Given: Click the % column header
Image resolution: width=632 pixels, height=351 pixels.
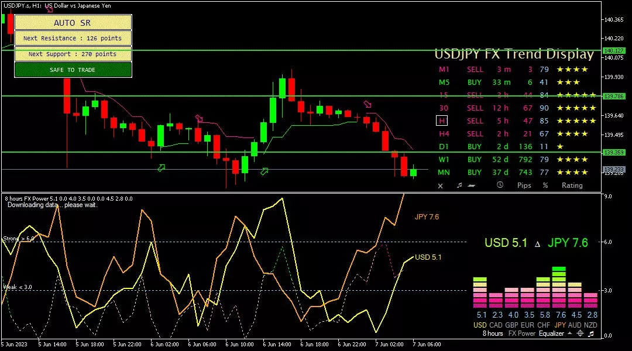Looking at the screenshot, I should point(545,185).
